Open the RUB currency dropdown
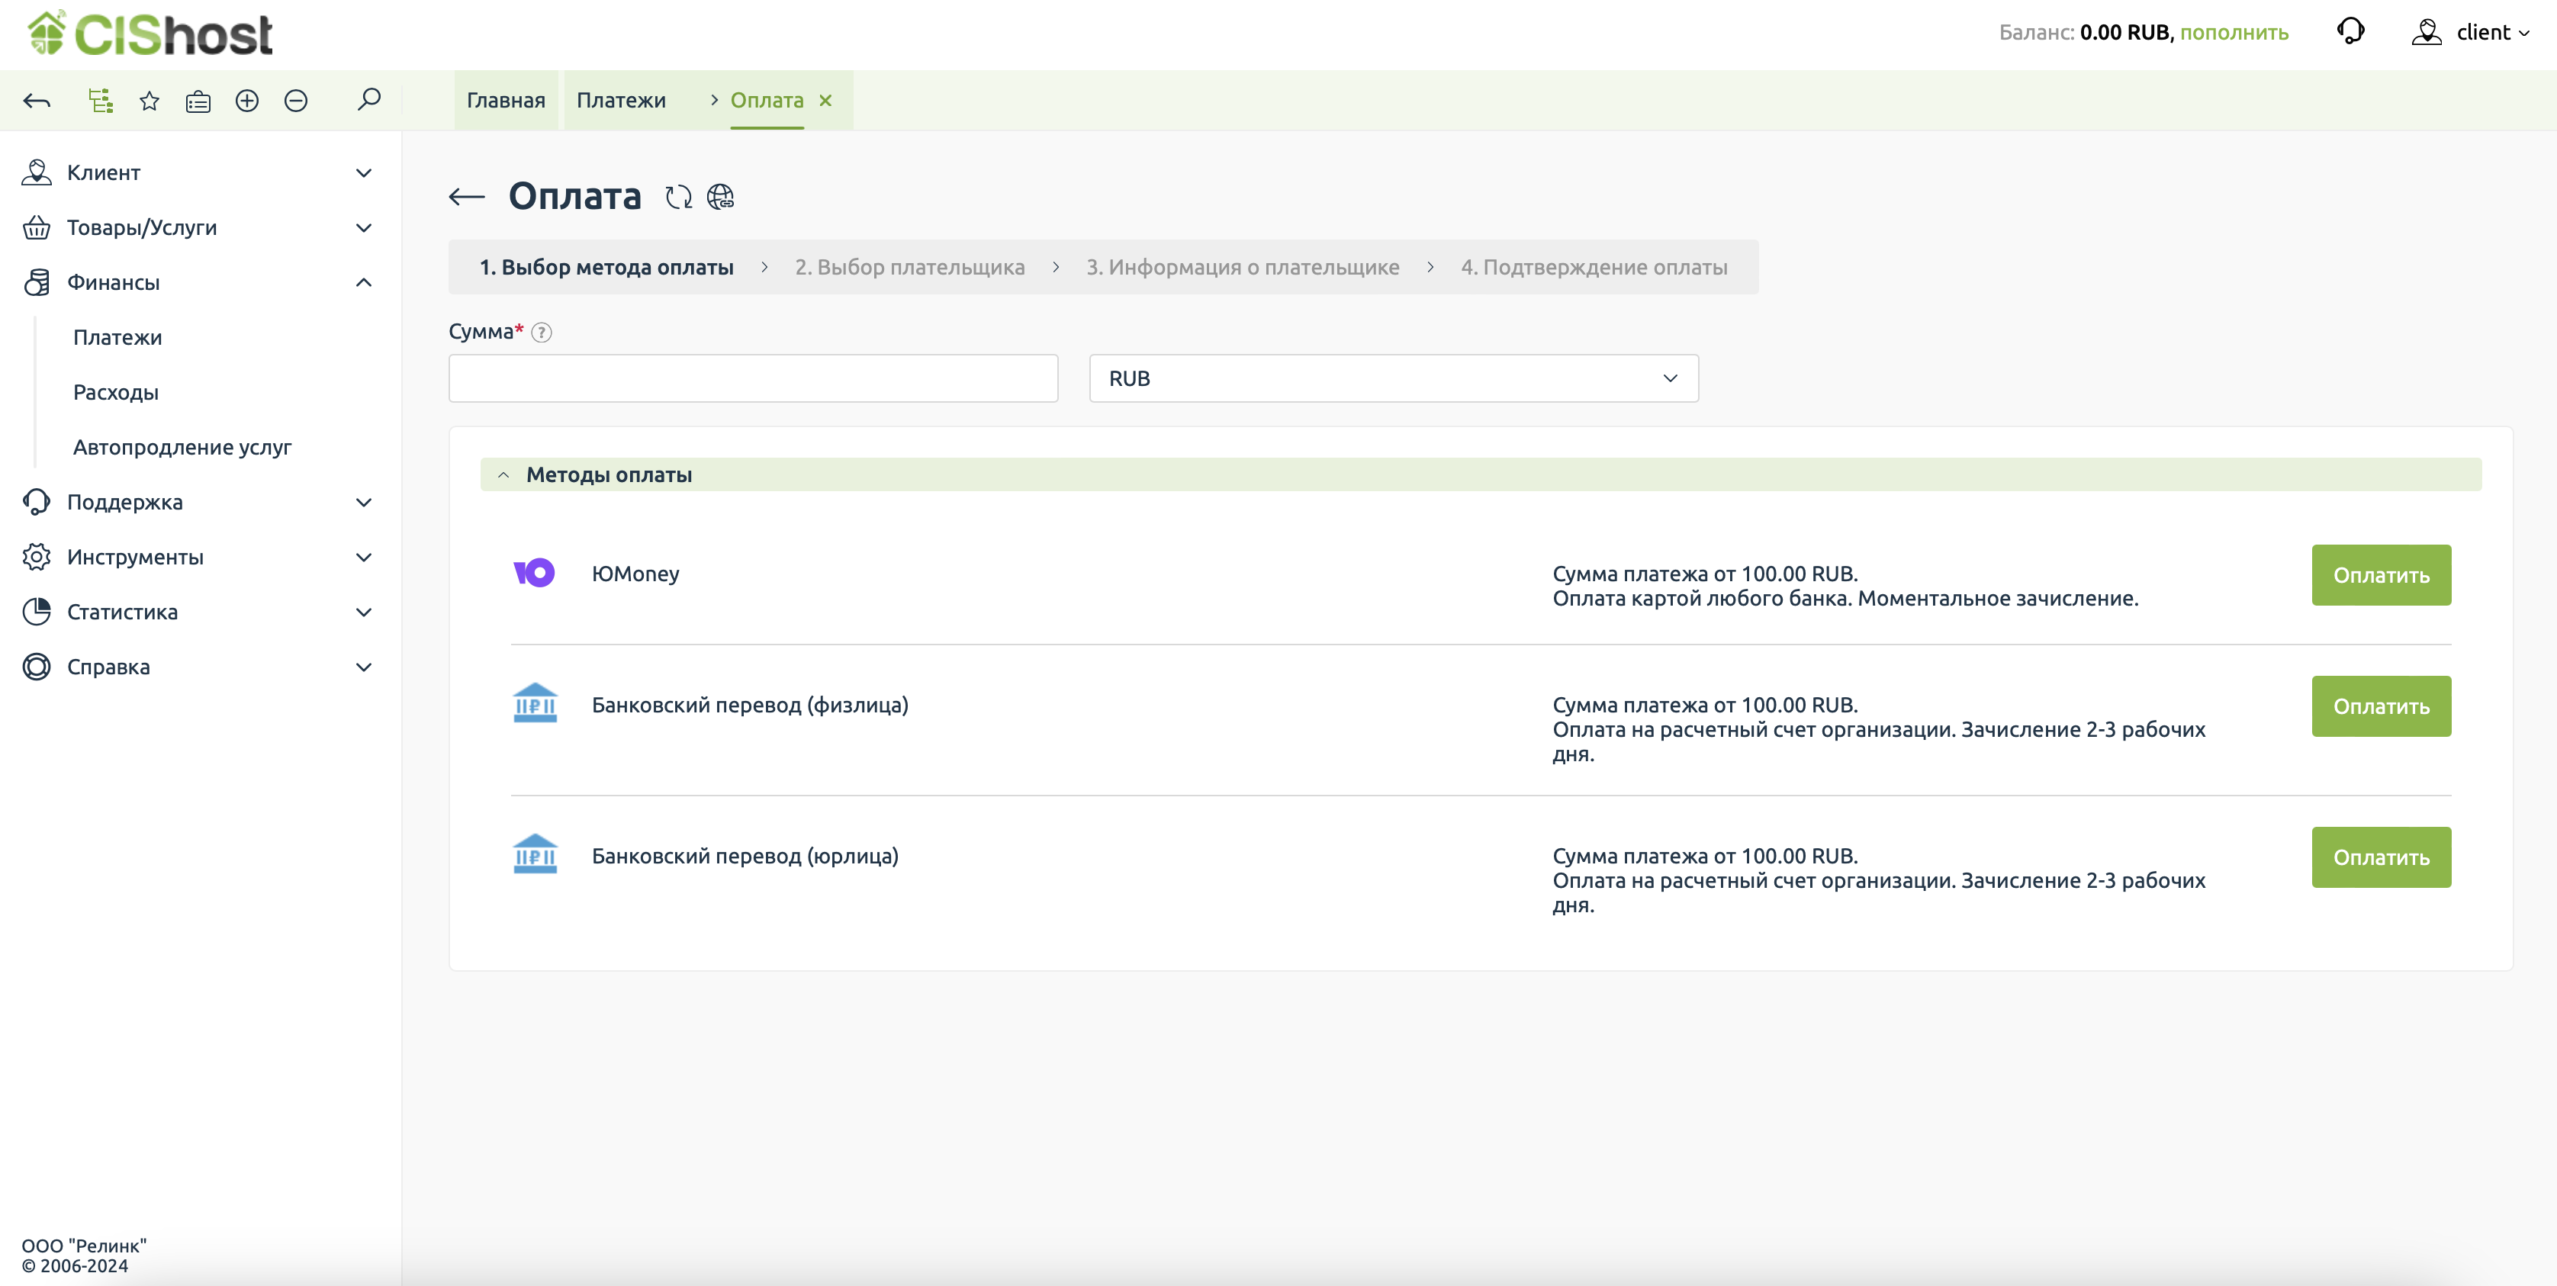 click(x=1393, y=378)
